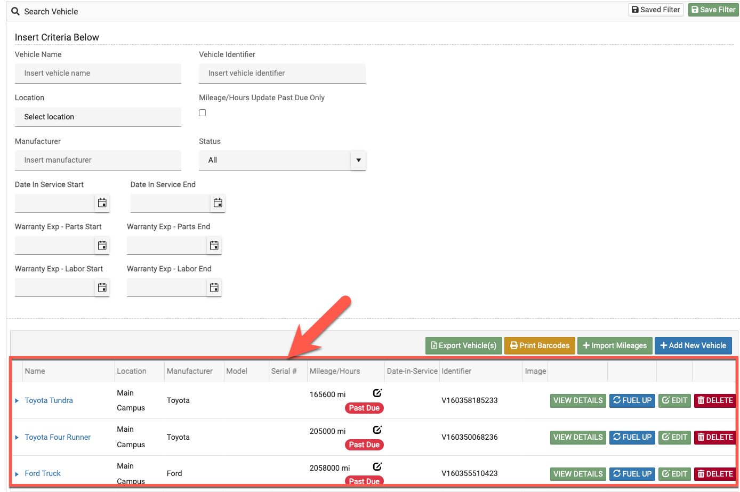Image resolution: width=740 pixels, height=492 pixels.
Task: Sort by the Name column header
Action: [35, 372]
